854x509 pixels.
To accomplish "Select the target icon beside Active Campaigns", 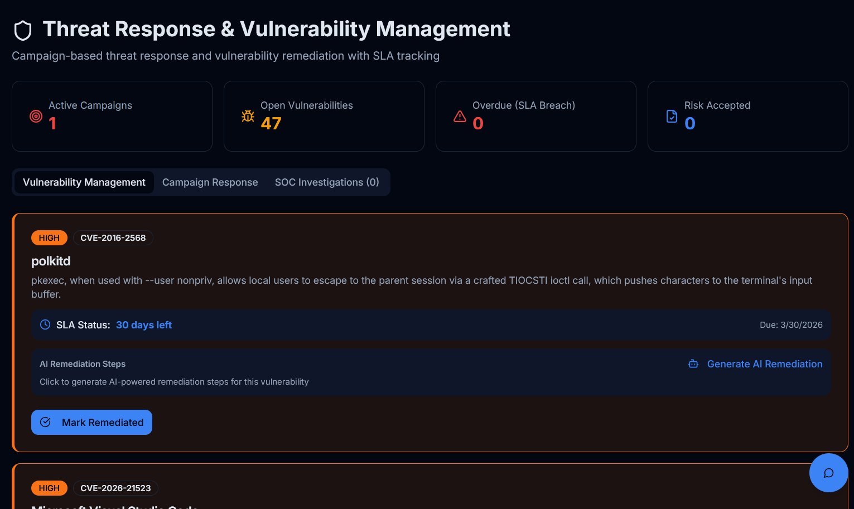I will [x=36, y=117].
